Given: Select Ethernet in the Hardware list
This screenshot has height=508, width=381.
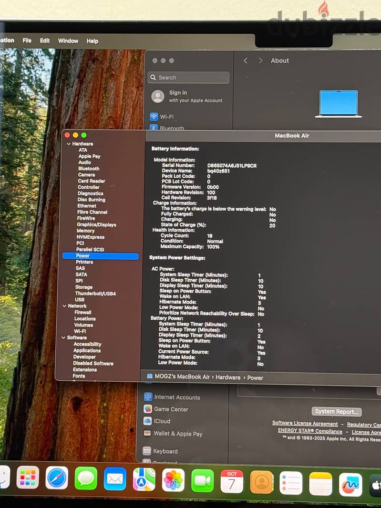Looking at the screenshot, I should coord(87,206).
